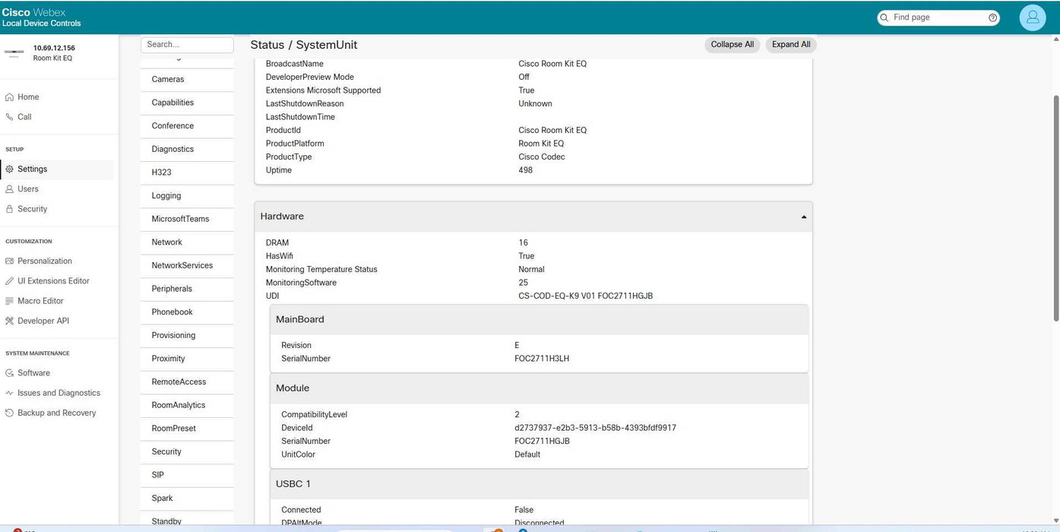The height and width of the screenshot is (532, 1060).
Task: Click the help icon in Find page
Action: 992,17
